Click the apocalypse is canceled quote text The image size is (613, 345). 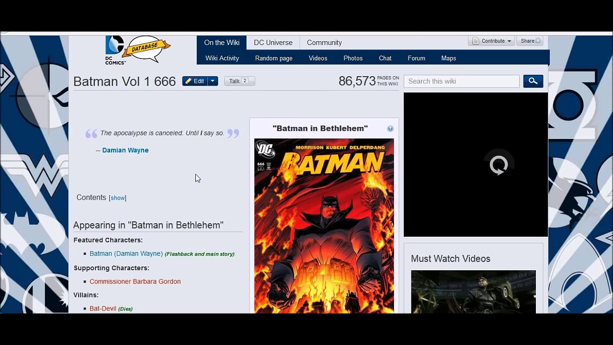click(162, 133)
